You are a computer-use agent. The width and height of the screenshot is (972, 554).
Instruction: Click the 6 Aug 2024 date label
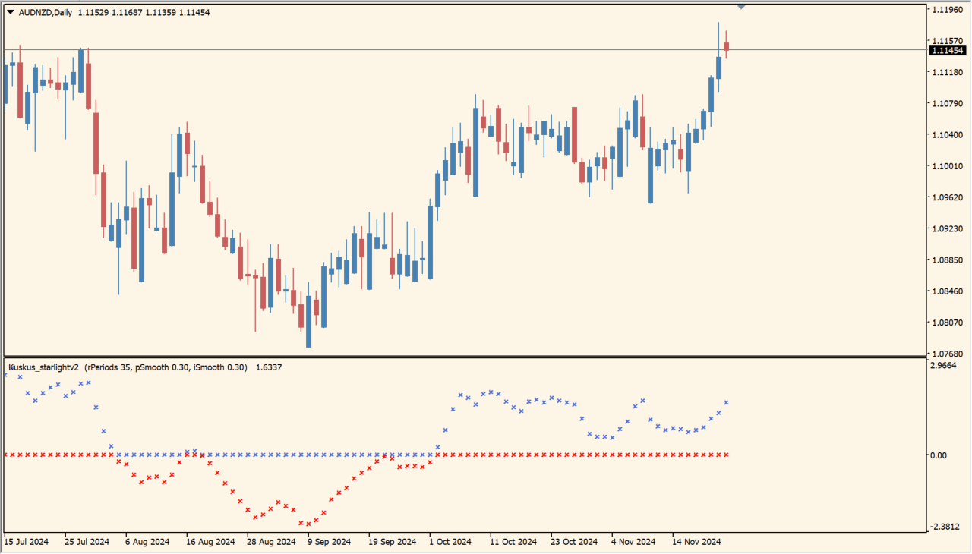click(147, 542)
